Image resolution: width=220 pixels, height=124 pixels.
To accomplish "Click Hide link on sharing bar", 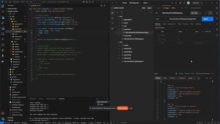I will click(x=131, y=108).
